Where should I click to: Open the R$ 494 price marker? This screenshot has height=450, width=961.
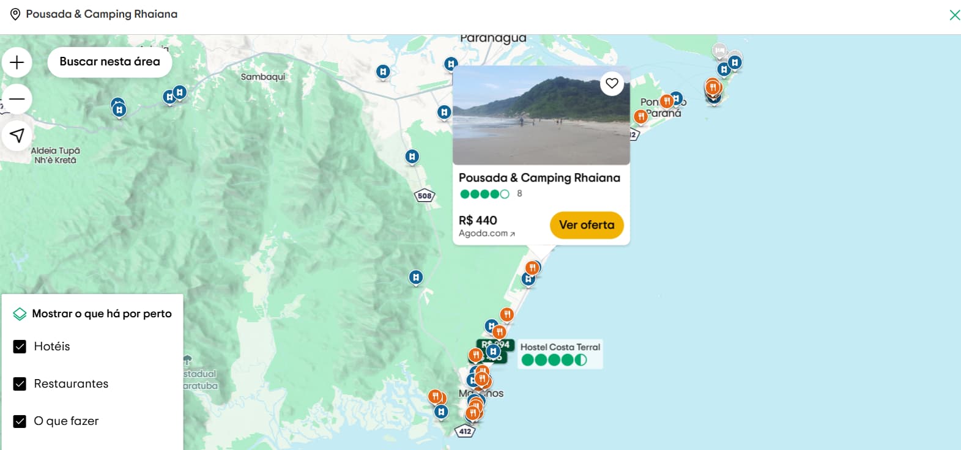(x=495, y=345)
